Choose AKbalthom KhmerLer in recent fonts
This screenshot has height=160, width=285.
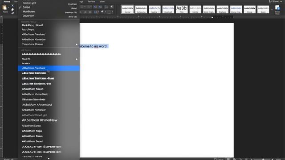(49, 40)
